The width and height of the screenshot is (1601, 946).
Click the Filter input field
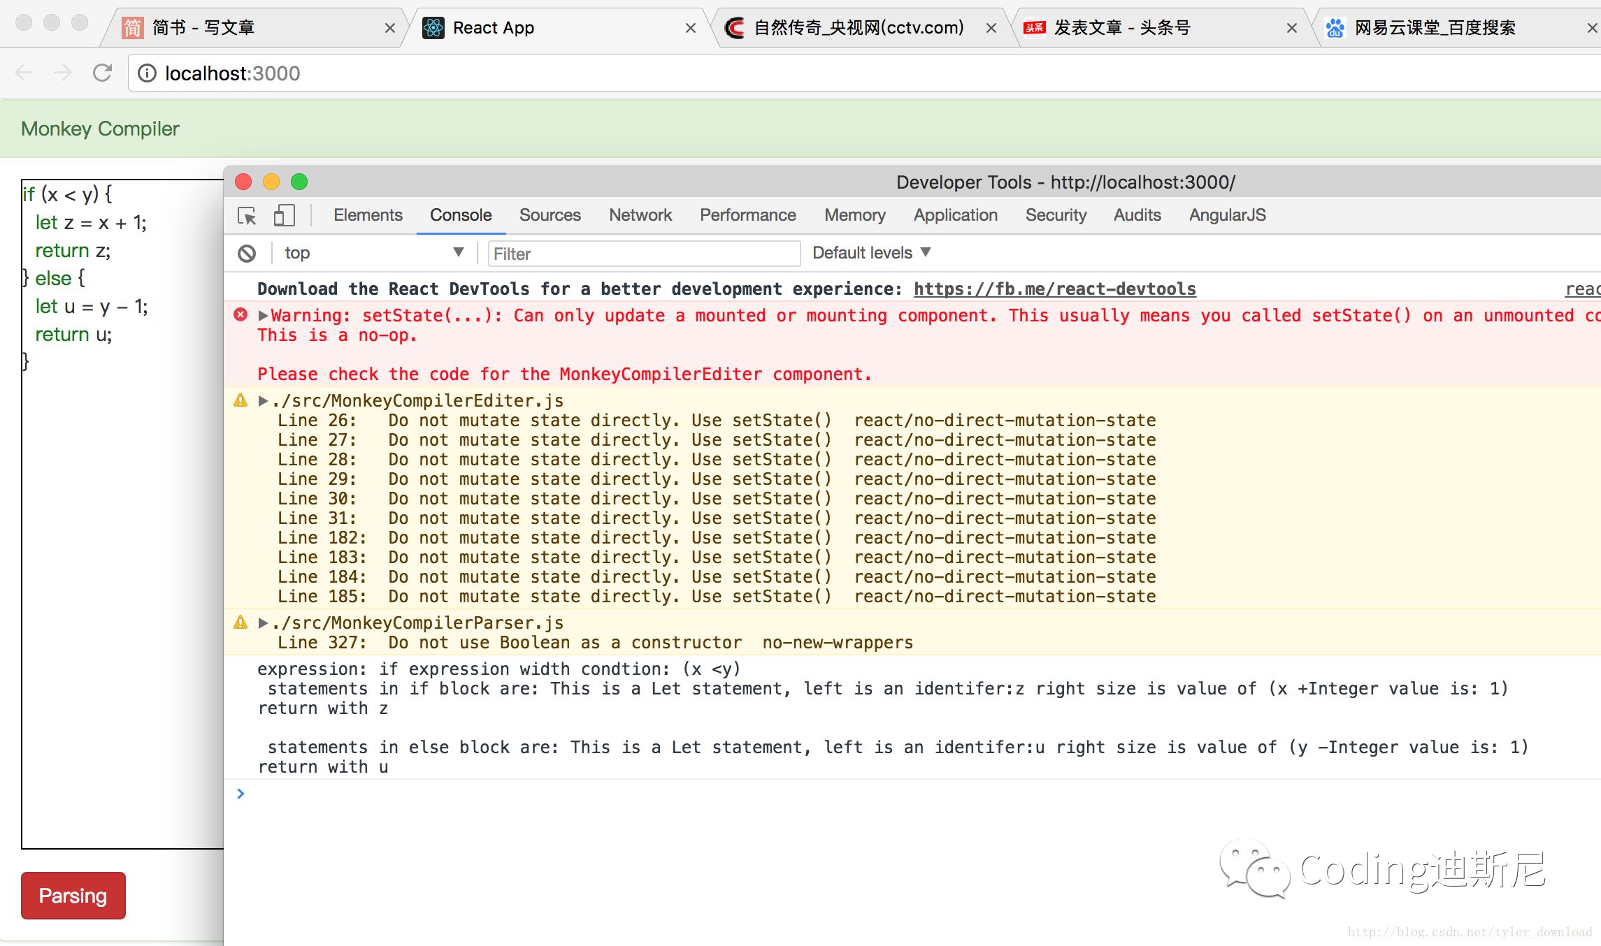click(x=642, y=252)
